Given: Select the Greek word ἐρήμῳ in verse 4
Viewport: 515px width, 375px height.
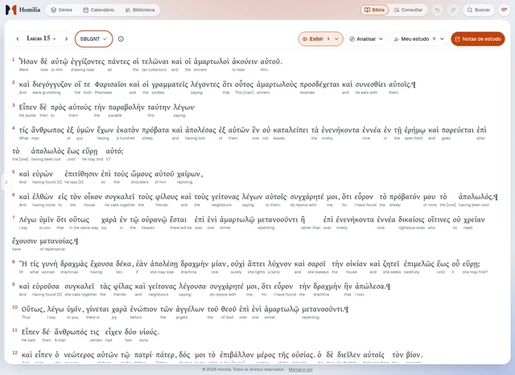Looking at the screenshot, I should [x=415, y=130].
